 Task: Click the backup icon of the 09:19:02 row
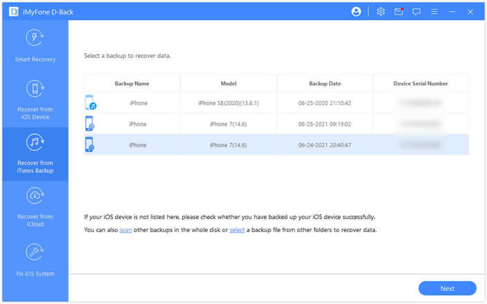(89, 124)
